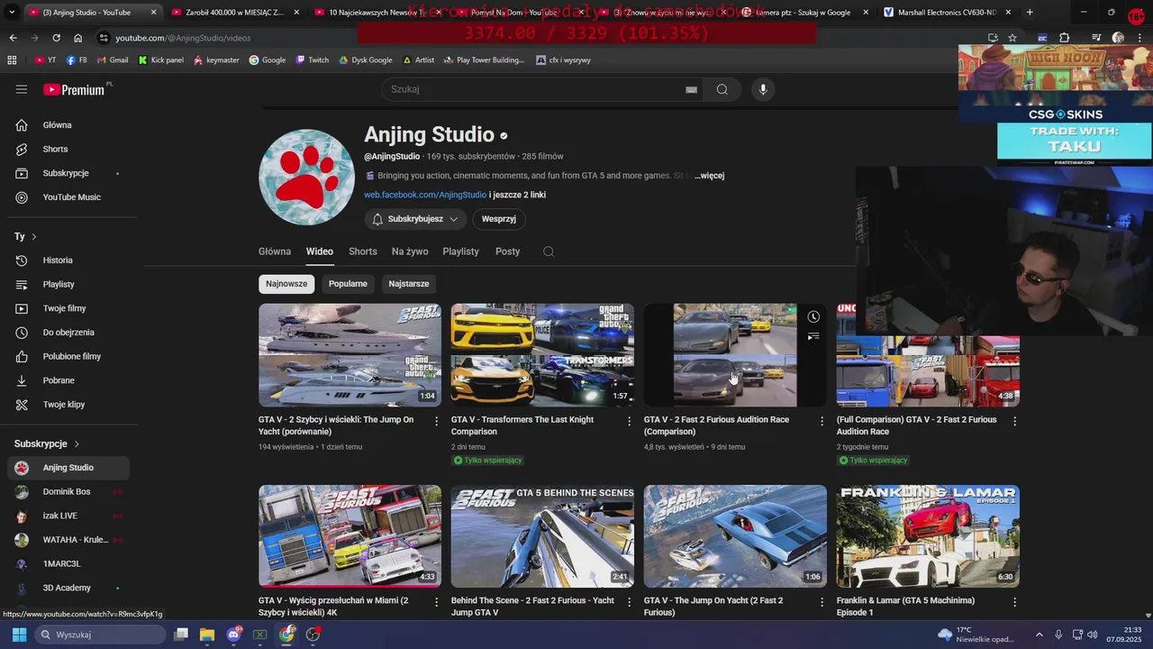This screenshot has width=1153, height=649.
Task: Open Franklin & Lamar Episode 1 thumbnail
Action: pos(928,536)
